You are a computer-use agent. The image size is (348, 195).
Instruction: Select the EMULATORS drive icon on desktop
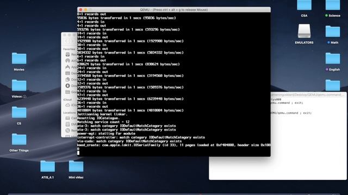click(x=304, y=34)
